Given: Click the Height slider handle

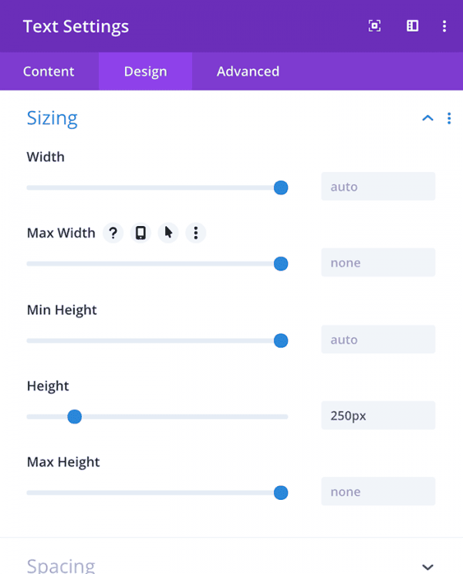Looking at the screenshot, I should 75,417.
